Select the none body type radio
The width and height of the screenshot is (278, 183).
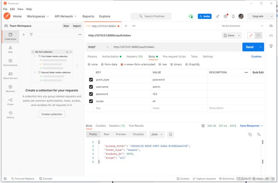[89, 64]
